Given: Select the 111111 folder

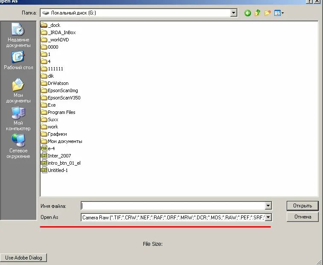Looking at the screenshot, I should pos(52,69).
